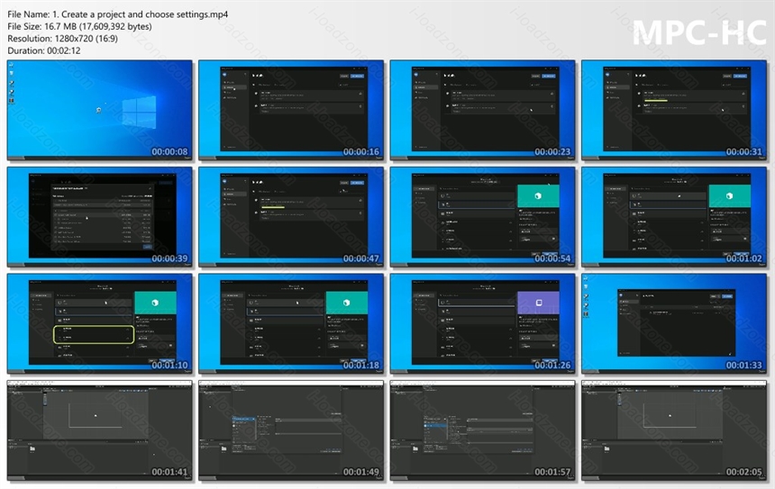775x489 pixels.
Task: Choose the thumbnail stamped 00:01:10
Action: coord(100,323)
